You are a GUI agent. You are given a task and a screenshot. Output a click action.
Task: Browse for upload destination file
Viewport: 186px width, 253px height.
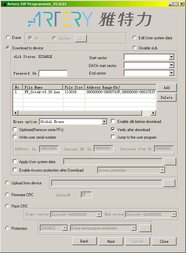[x=169, y=183]
